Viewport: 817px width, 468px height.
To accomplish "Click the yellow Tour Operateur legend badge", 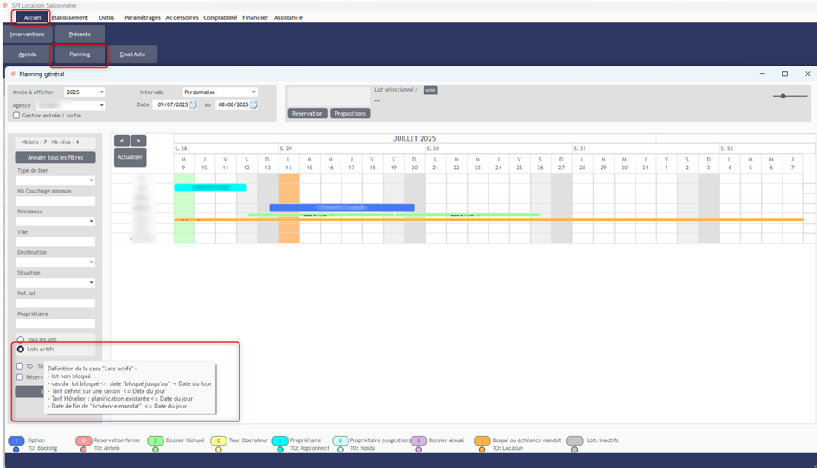I will [x=219, y=440].
